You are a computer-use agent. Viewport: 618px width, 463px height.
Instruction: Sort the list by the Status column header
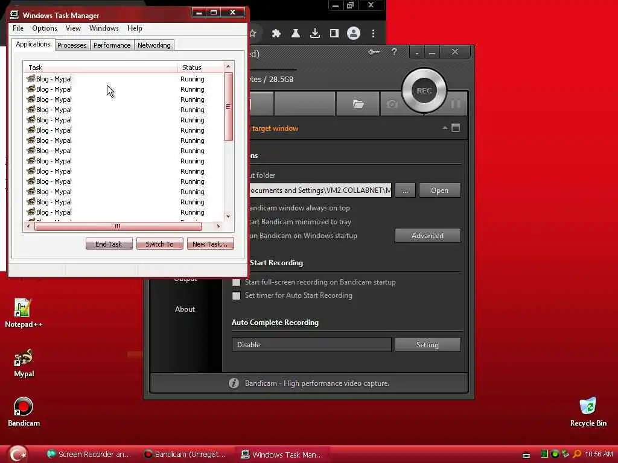click(x=200, y=68)
